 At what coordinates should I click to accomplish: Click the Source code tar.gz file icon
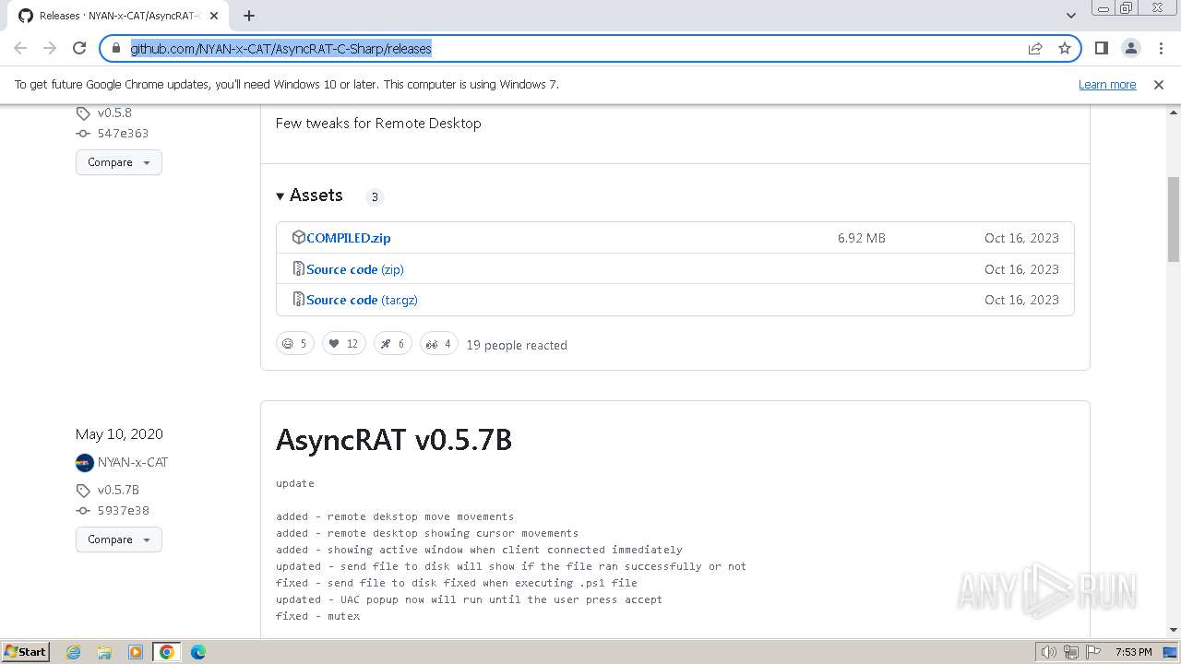298,299
